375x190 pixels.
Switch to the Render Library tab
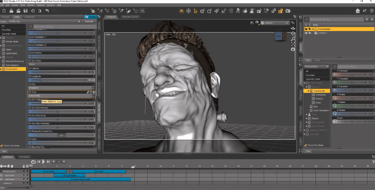click(130, 17)
